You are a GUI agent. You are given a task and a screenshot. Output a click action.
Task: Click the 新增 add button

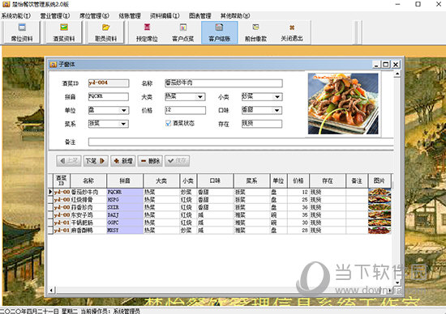click(123, 161)
